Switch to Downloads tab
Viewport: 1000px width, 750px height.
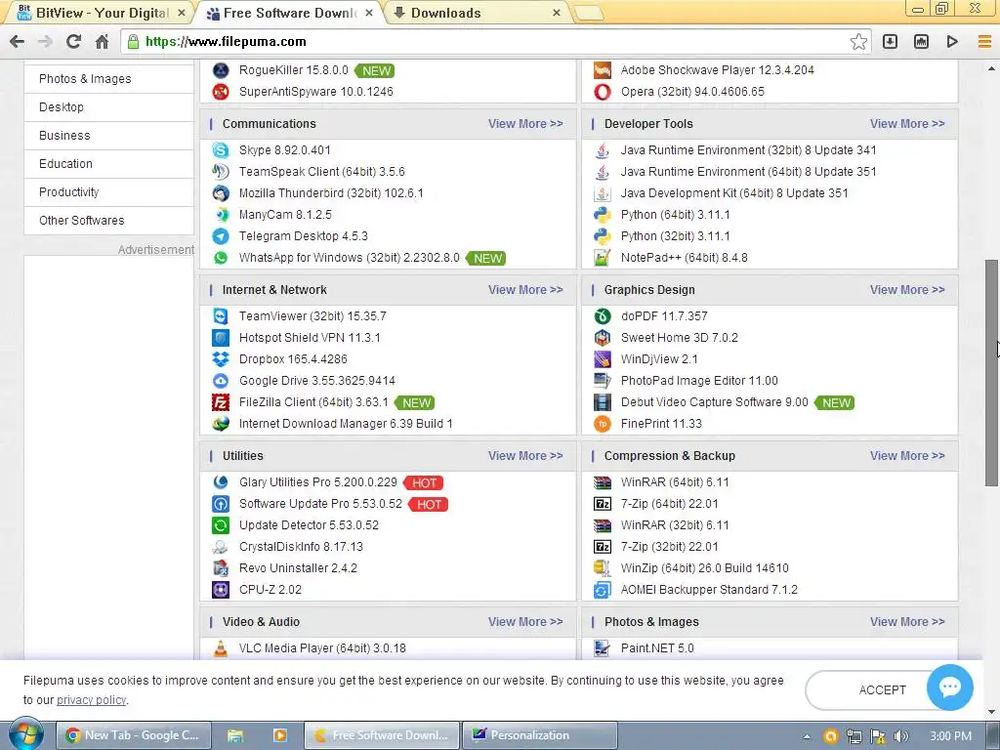477,13
